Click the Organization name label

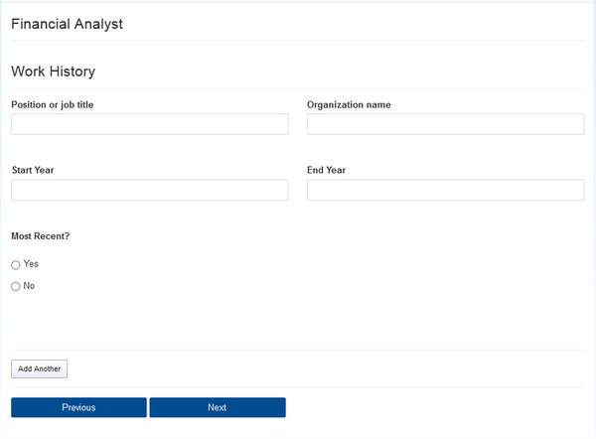349,104
